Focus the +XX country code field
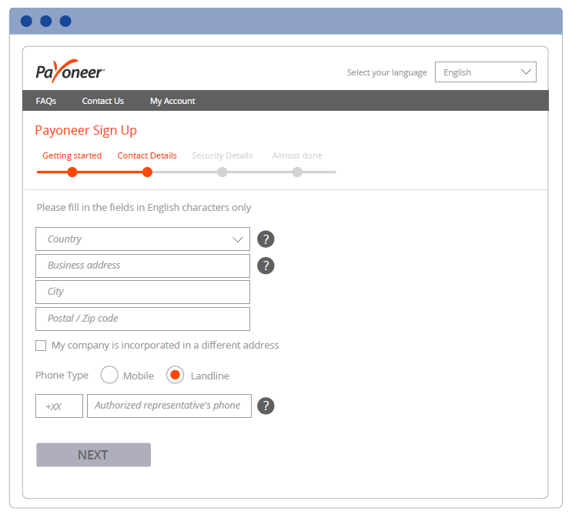 click(59, 406)
